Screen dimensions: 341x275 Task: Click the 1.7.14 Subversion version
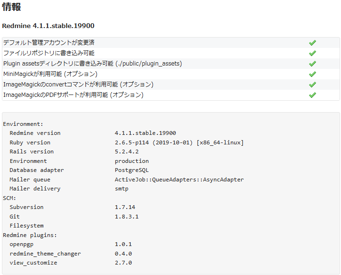(125, 207)
